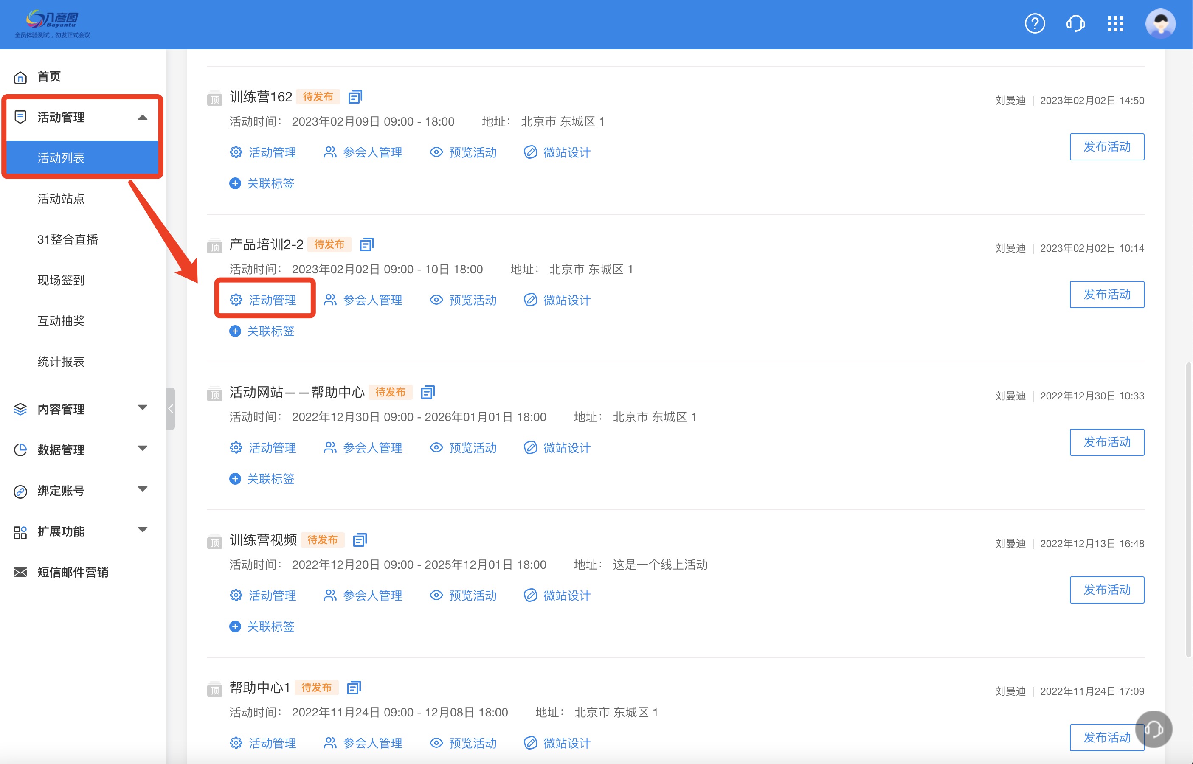Click 预览活动 for 训练营162
Viewport: 1193px width, 764px height.
click(x=463, y=152)
